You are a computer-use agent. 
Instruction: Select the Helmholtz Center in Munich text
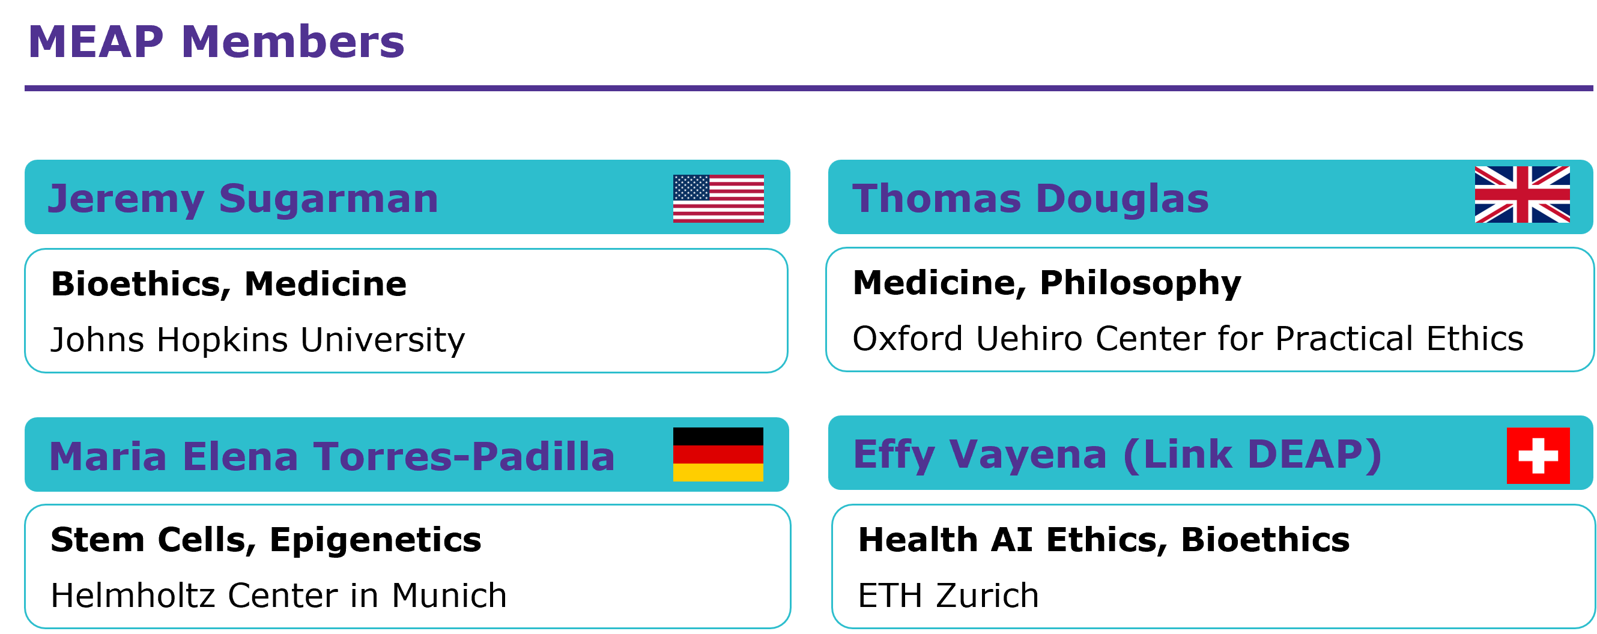click(279, 595)
